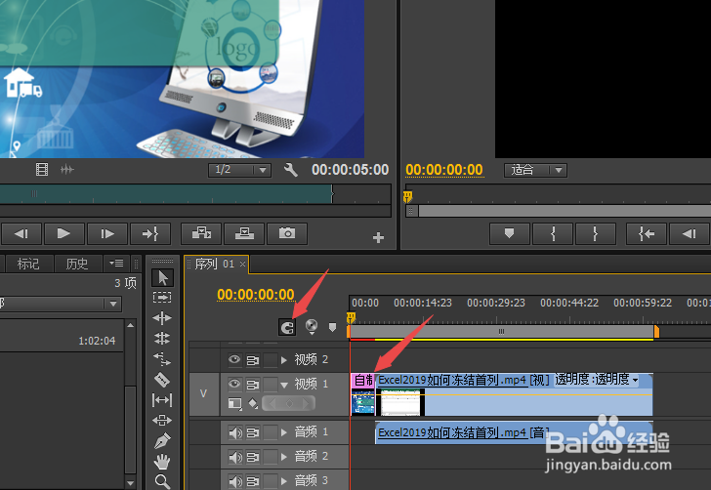Image resolution: width=711 pixels, height=490 pixels.
Task: Mark in point in program monitor
Action: point(553,233)
